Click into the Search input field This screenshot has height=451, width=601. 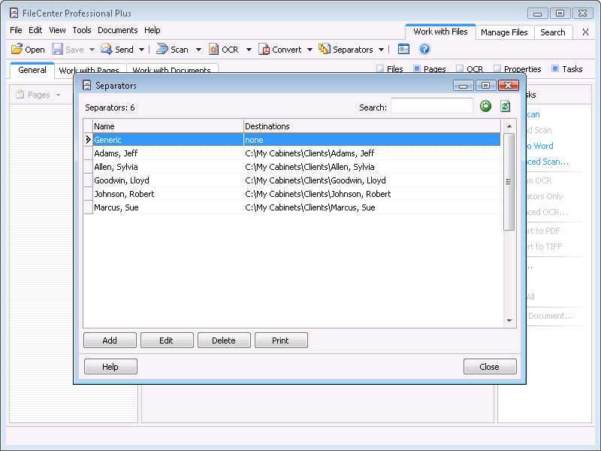pos(431,107)
